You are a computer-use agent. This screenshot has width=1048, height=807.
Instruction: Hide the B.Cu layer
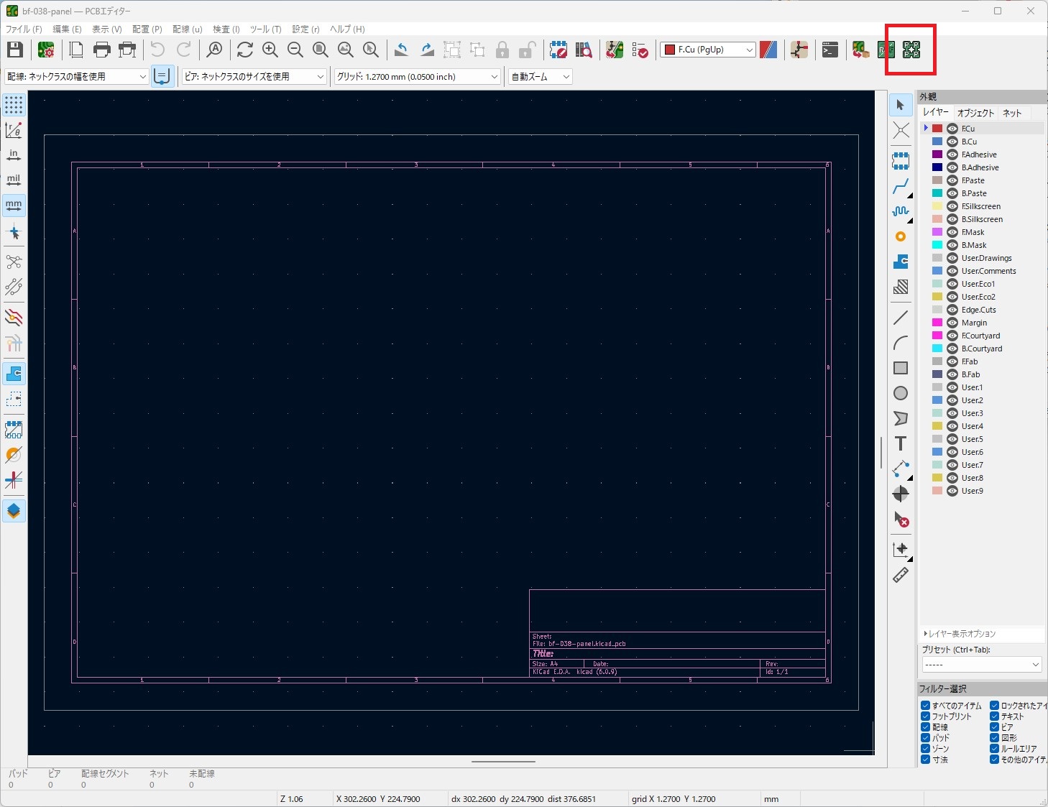953,141
